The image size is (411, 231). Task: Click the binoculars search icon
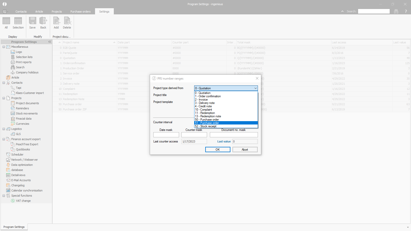pyautogui.click(x=396, y=11)
